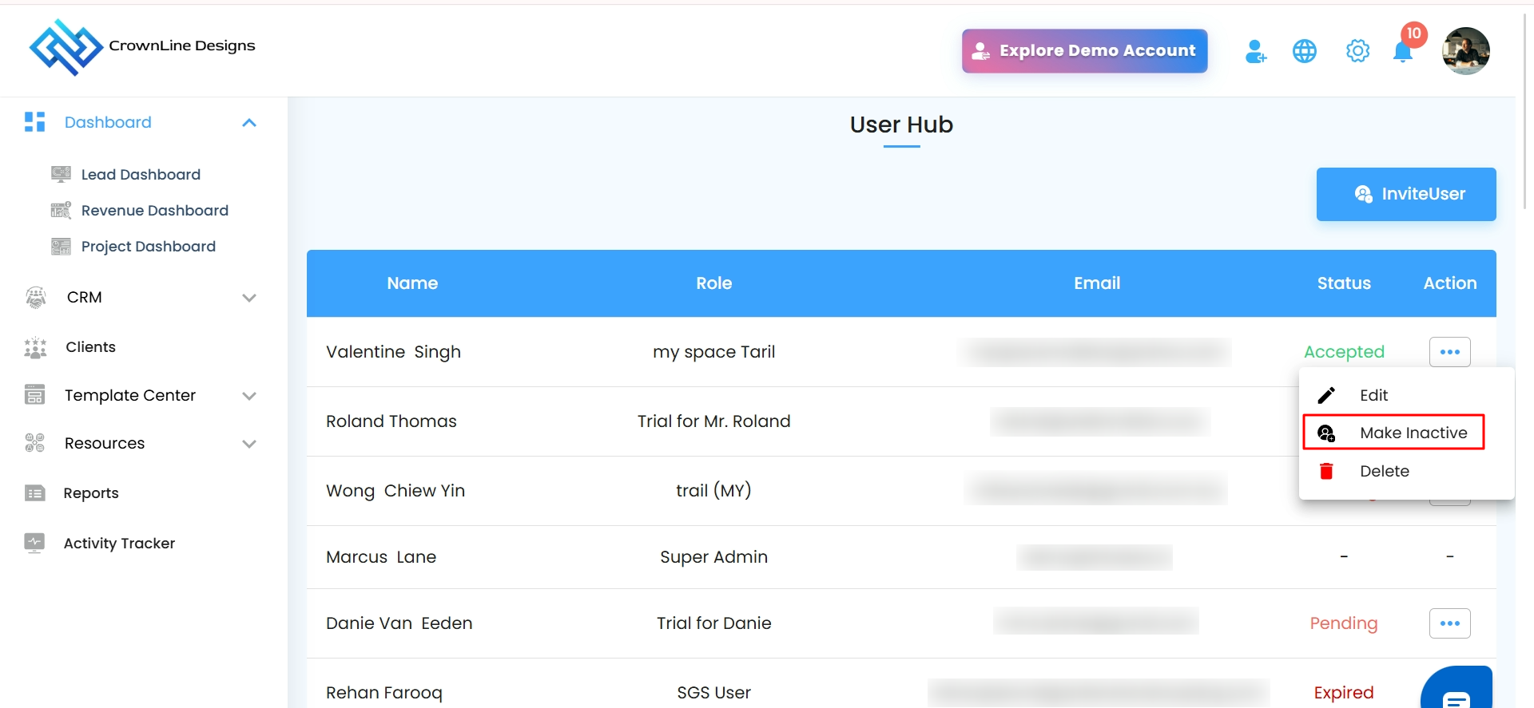Click Explore Demo Account button
Screen dimensions: 1534x708
point(1084,51)
